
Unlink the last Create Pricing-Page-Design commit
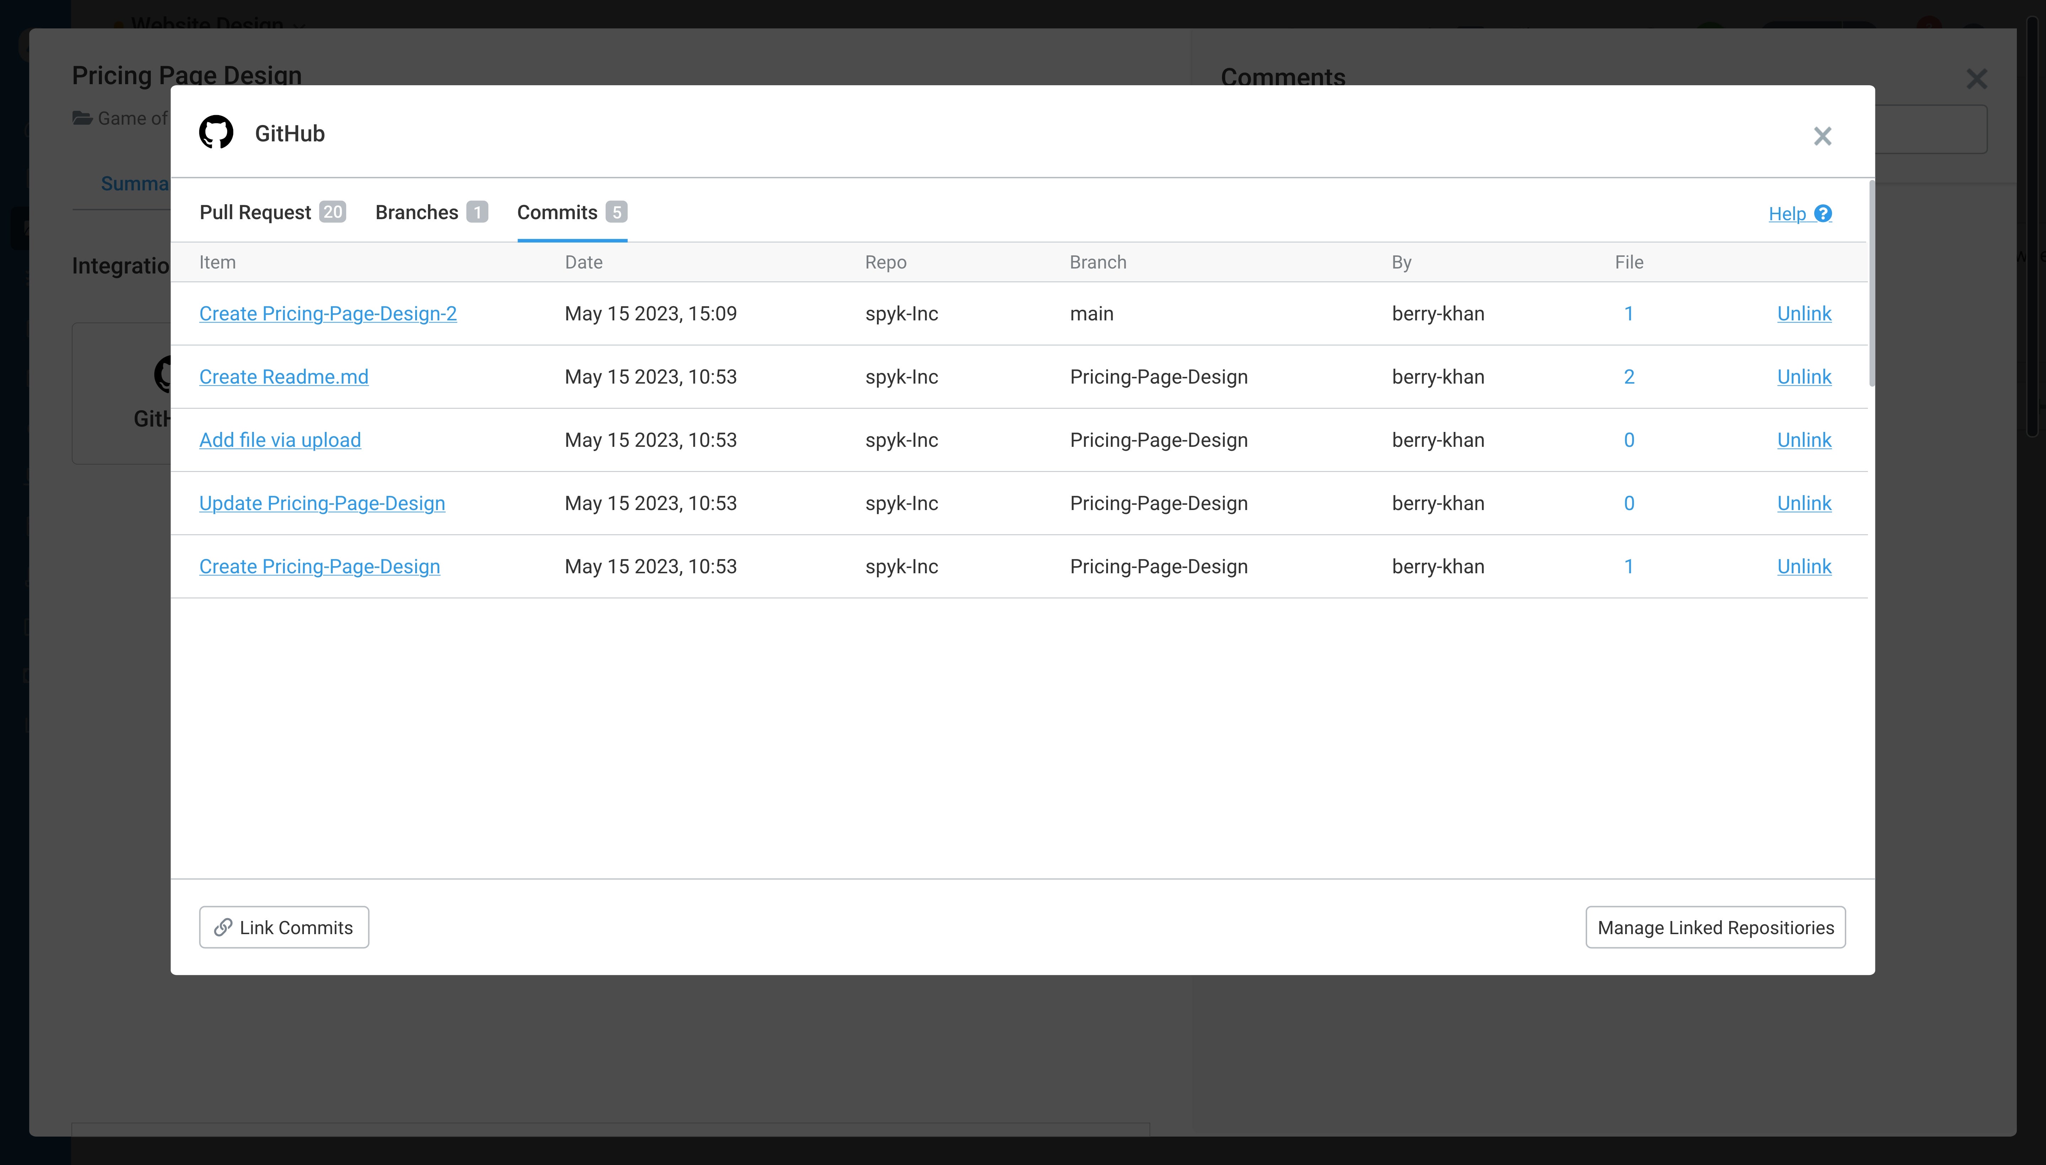1804,567
